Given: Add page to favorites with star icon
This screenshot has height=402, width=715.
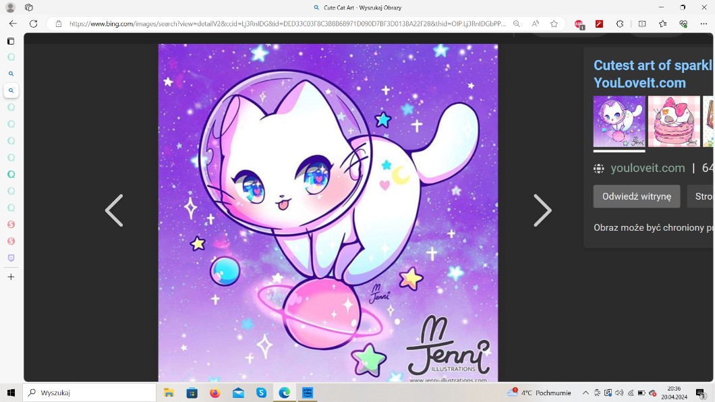Looking at the screenshot, I should coord(554,24).
